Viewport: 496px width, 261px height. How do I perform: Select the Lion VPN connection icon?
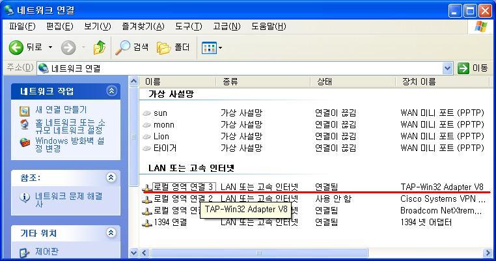(147, 137)
